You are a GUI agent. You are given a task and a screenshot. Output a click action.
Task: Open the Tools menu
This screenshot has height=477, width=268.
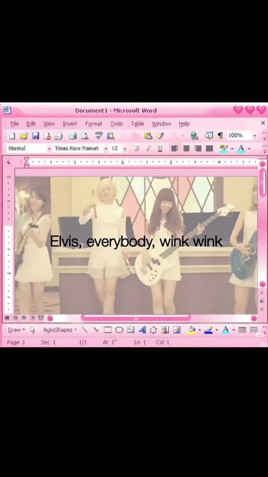(117, 123)
